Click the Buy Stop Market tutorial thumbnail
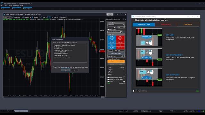The image size is (205, 115). tap(149, 57)
